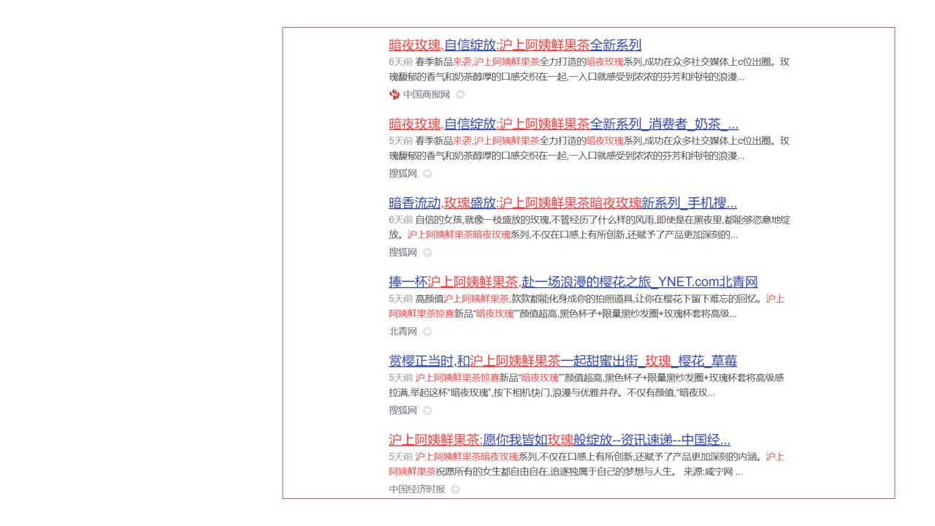Click 搜狐网 source under 消费者_奶茶 result
This screenshot has width=935, height=526.
coord(402,174)
